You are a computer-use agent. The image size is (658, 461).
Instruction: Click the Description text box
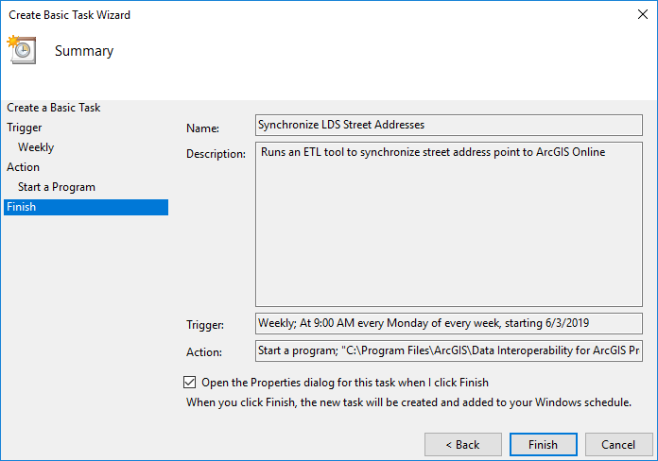pyautogui.click(x=449, y=225)
